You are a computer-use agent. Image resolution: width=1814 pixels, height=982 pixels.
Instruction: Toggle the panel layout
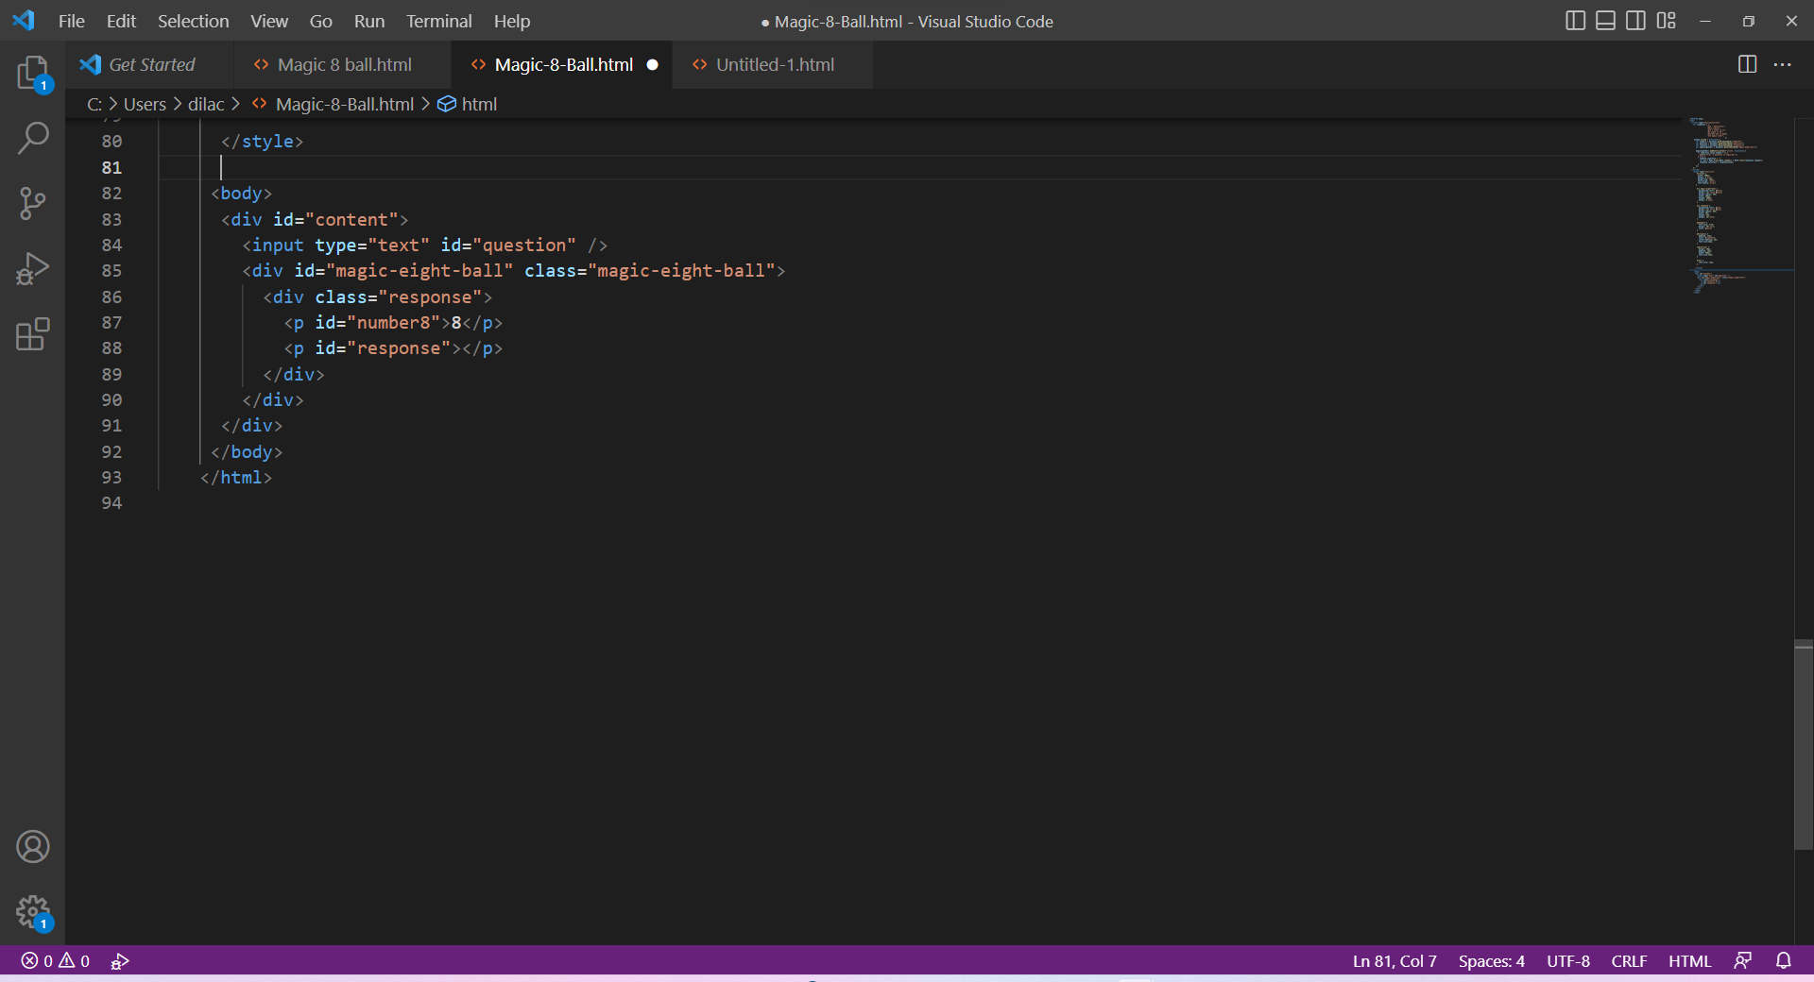1605,20
